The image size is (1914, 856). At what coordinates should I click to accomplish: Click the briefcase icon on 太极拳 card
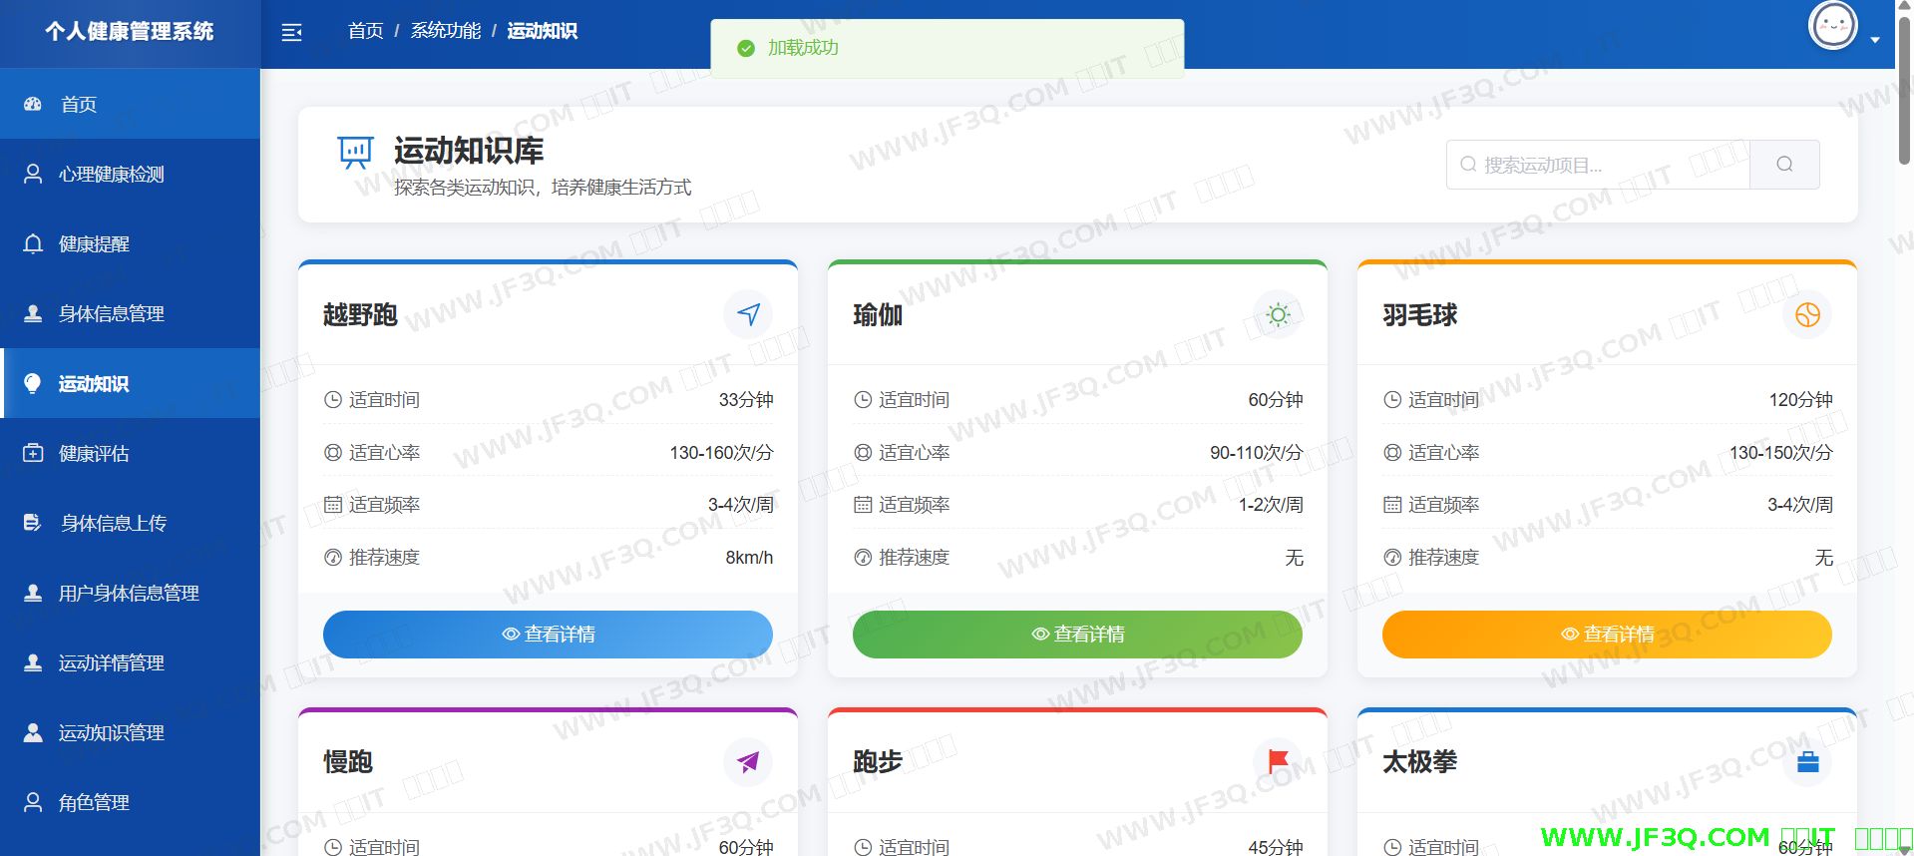[x=1807, y=762]
